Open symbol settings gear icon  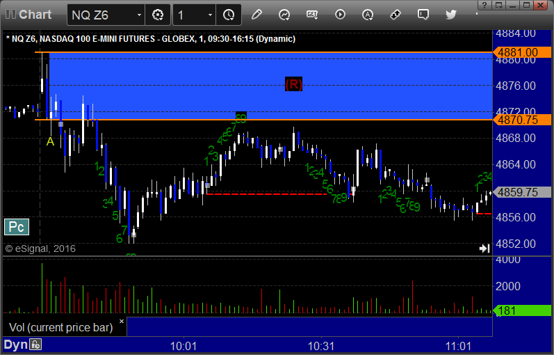click(158, 15)
